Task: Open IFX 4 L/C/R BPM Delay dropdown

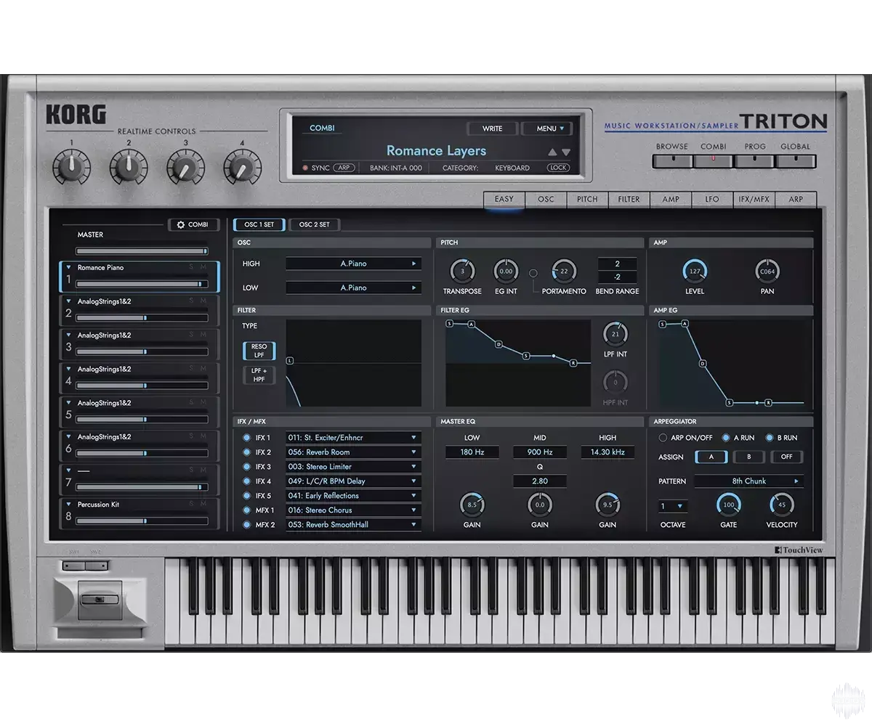Action: coord(353,481)
